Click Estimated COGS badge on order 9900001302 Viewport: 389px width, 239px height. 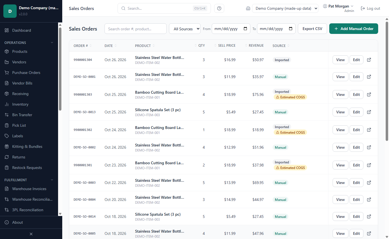(x=290, y=133)
